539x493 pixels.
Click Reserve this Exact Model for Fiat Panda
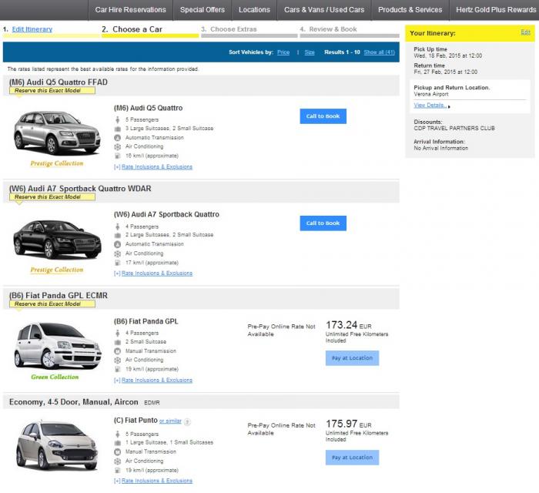click(x=52, y=304)
